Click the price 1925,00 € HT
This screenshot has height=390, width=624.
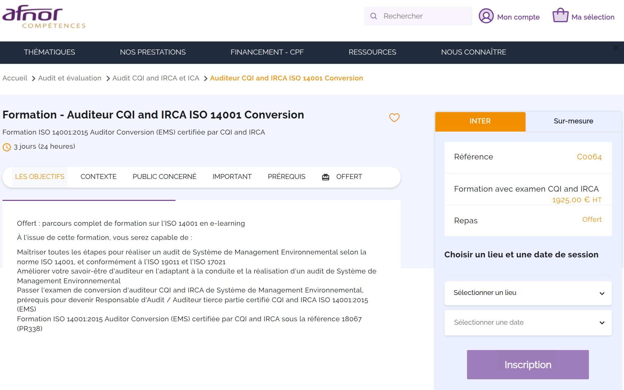pyautogui.click(x=577, y=200)
